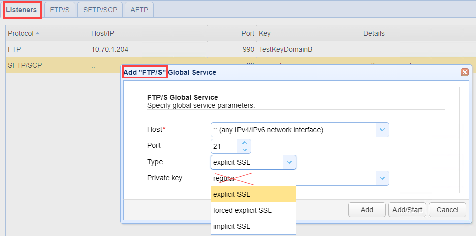The height and width of the screenshot is (236, 476).
Task: Click the Add button
Action: tap(367, 210)
